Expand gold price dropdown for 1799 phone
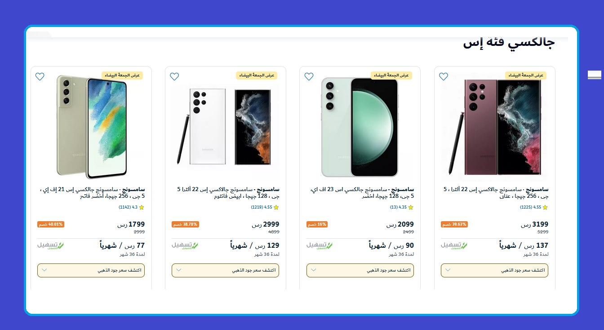Viewport: 604px width, 330px height. tap(91, 270)
